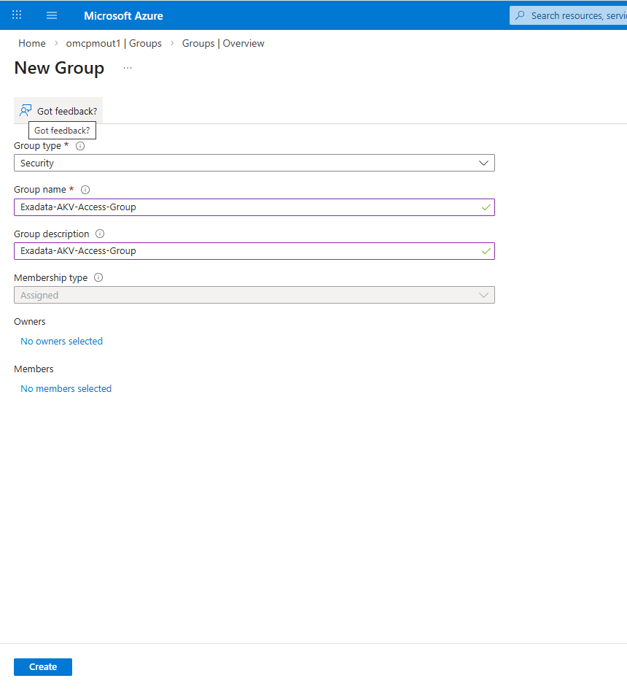Click the info icon beside Group name
627x689 pixels.
[x=85, y=189]
